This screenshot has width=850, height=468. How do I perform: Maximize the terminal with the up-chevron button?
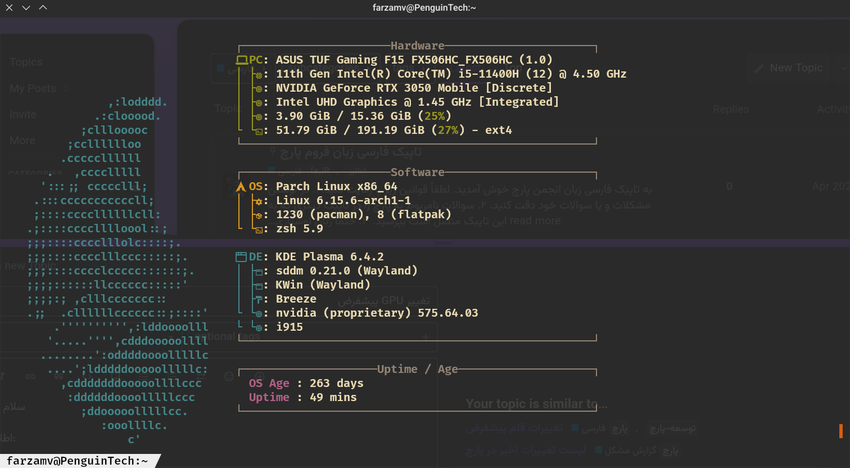click(x=43, y=8)
